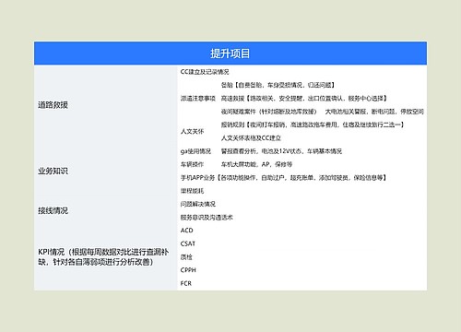
Task: Click the CSAT metric
Action: click(x=188, y=243)
